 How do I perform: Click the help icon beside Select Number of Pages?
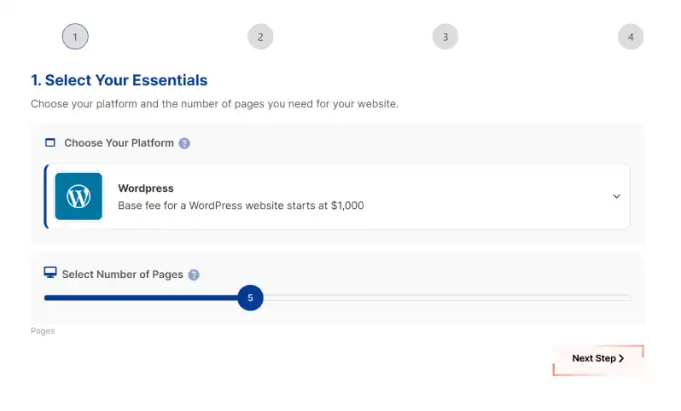(x=194, y=275)
